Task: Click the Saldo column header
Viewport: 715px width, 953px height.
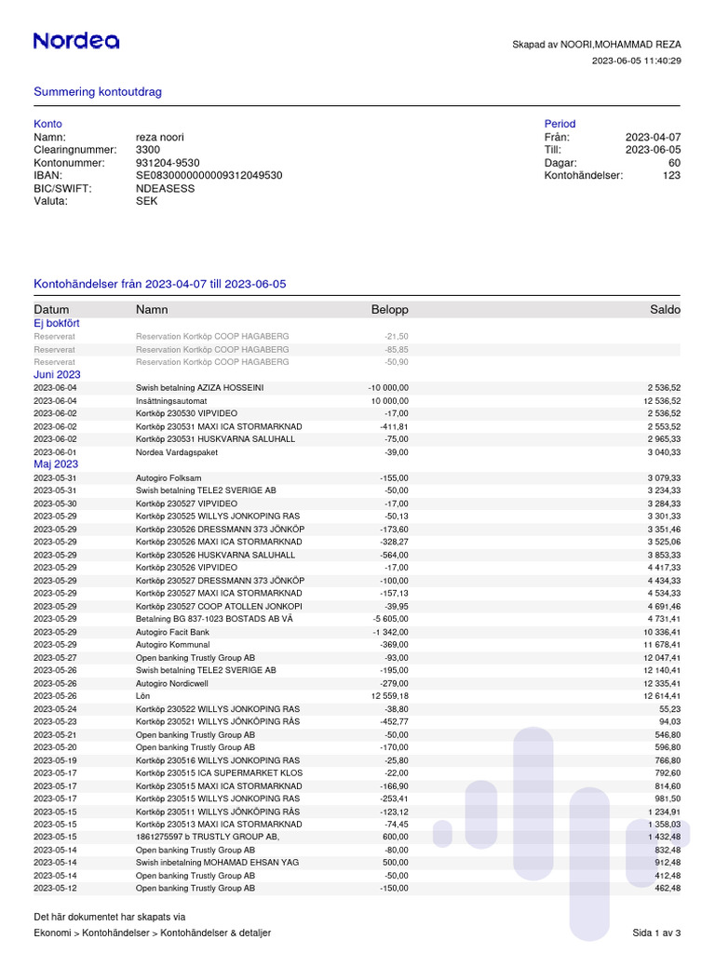Action: [x=665, y=309]
